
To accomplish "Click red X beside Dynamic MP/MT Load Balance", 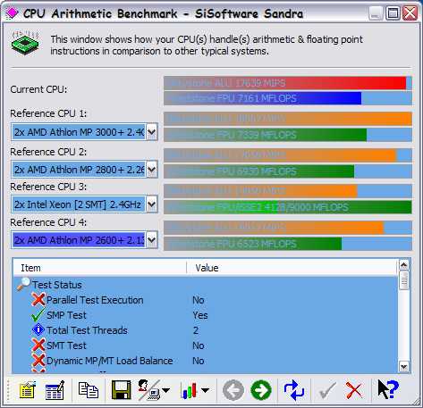I will (x=38, y=361).
